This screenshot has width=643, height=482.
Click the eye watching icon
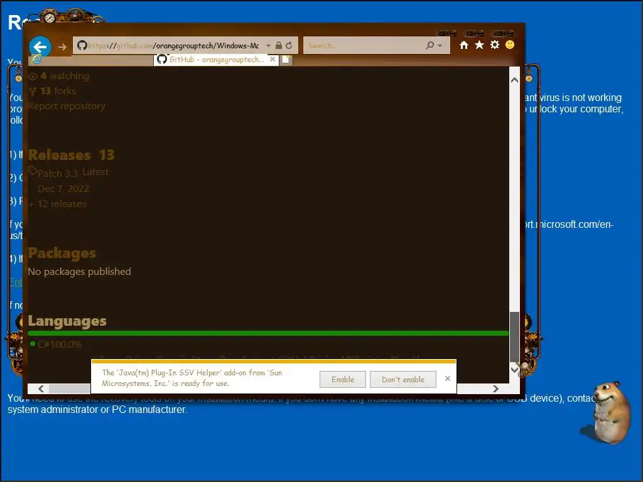point(33,76)
